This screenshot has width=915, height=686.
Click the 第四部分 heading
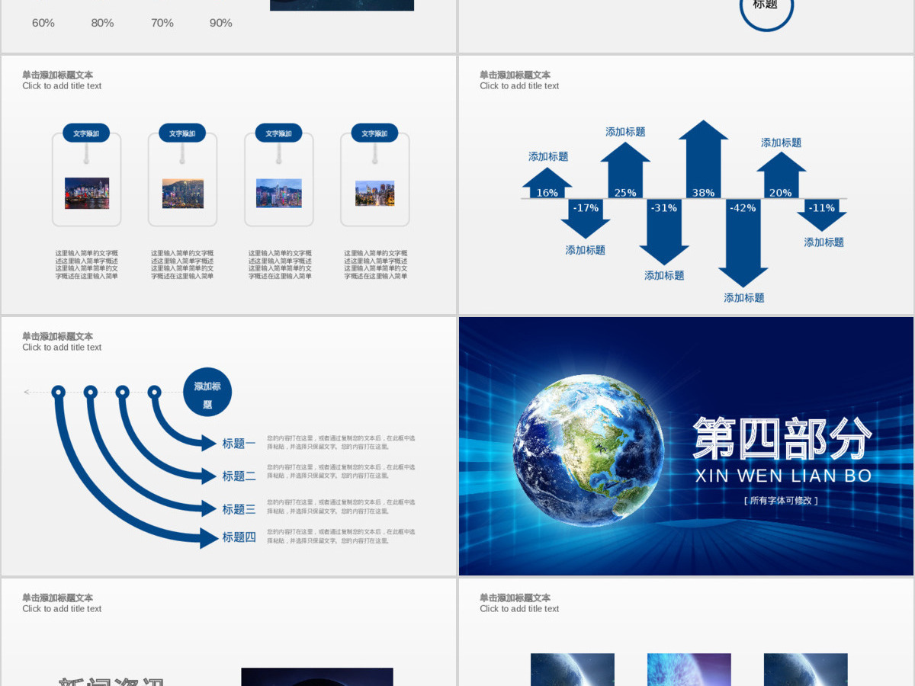pos(782,438)
